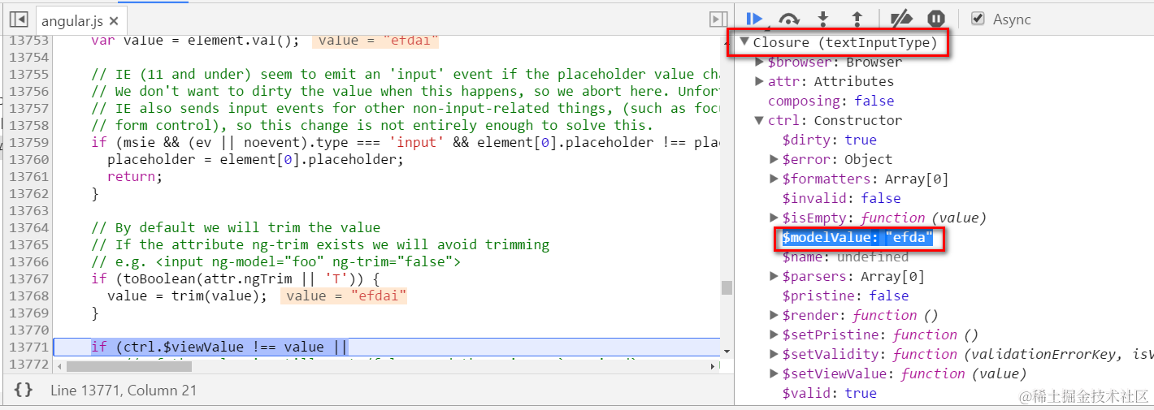Expand the $setValidity function property
Viewport: 1154px width, 410px height.
point(774,354)
